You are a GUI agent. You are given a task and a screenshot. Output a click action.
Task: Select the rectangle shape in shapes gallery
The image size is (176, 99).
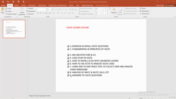point(103,9)
